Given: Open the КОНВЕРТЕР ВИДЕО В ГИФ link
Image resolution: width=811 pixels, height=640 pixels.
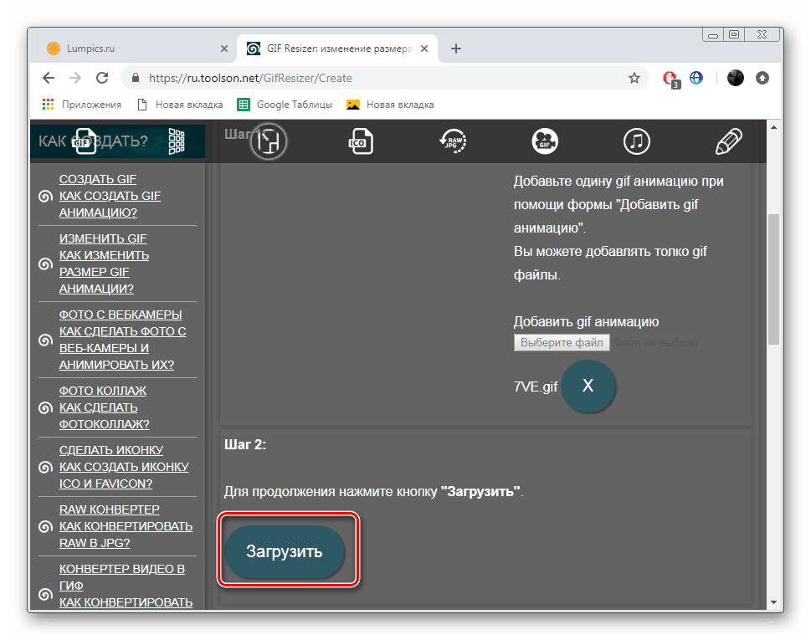Looking at the screenshot, I should click(122, 577).
